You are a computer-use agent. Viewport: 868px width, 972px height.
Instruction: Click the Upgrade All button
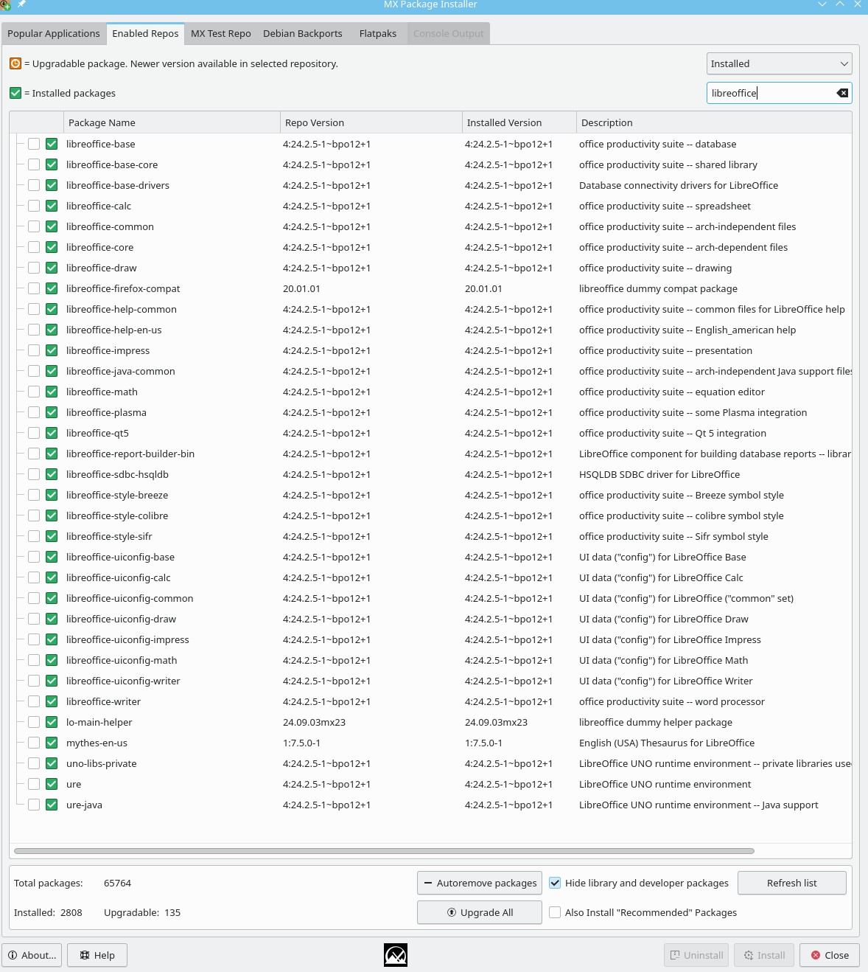(x=480, y=912)
